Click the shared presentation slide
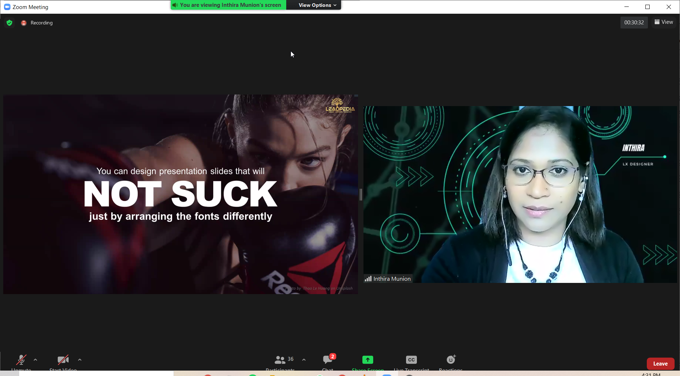The height and width of the screenshot is (376, 680). pos(181,194)
